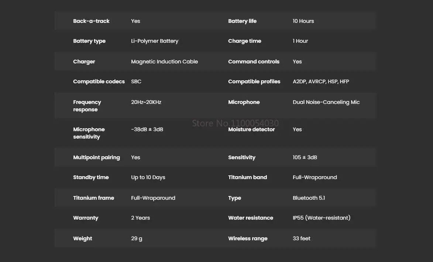Viewport: 433px width, 262px height.
Task: Click the Up to 10 Days value
Action: click(x=148, y=178)
